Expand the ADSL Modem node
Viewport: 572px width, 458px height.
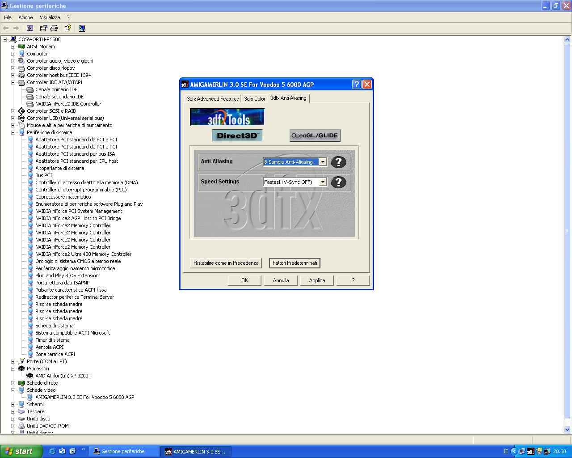click(13, 47)
